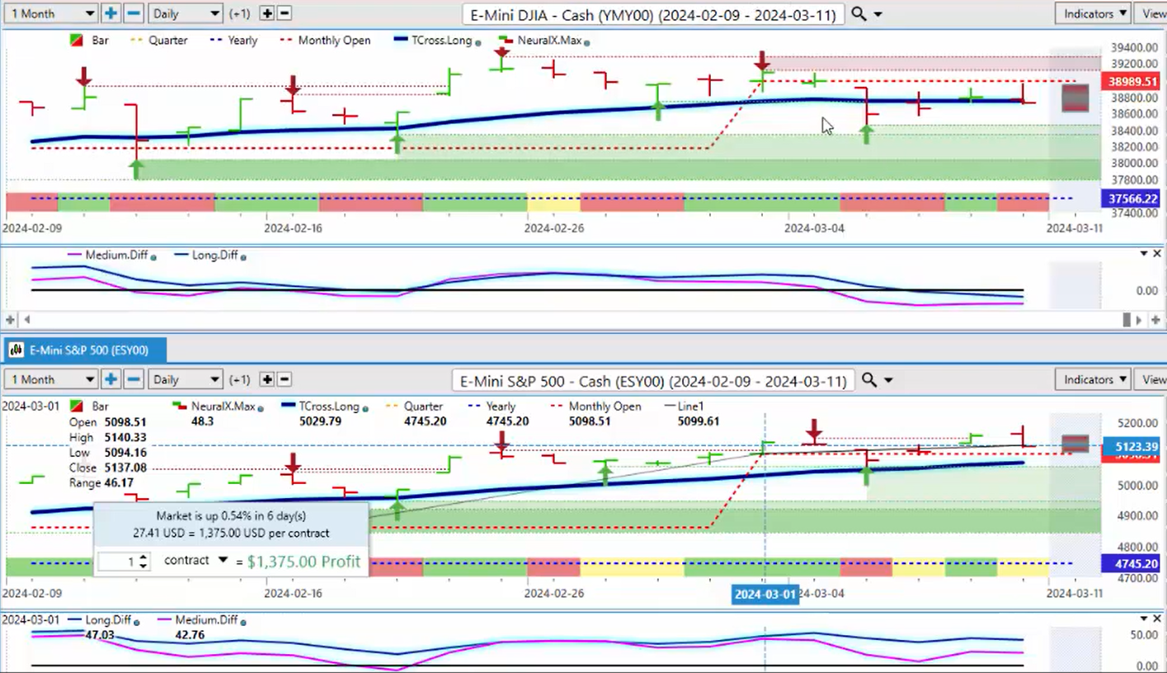
Task: Click E-Mini DJIA - Cash title field
Action: [x=653, y=14]
